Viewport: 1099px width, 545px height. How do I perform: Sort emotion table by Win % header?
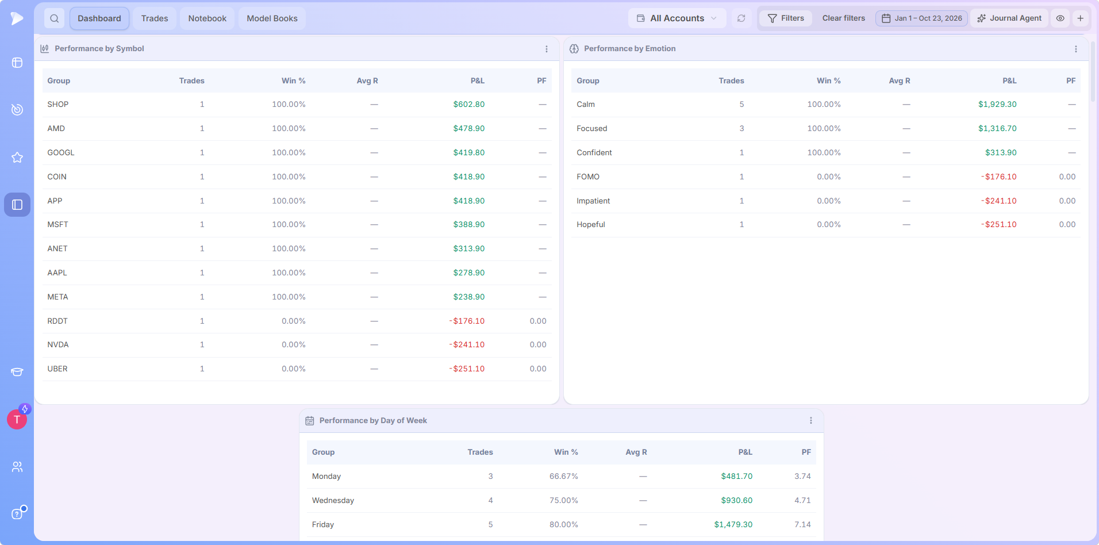pos(829,81)
